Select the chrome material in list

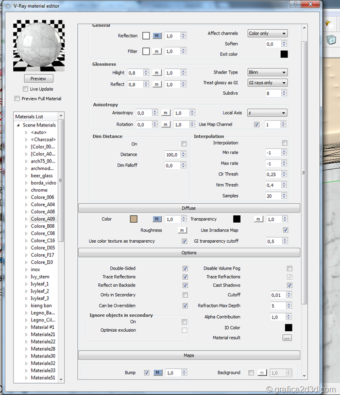click(39, 190)
